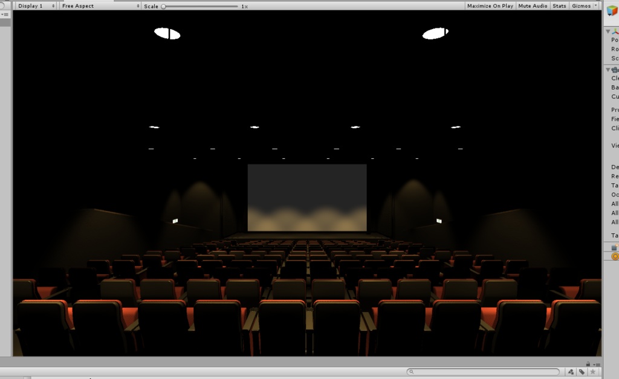Open the panel options menu icon beside the padlock
Image resolution: width=619 pixels, height=379 pixels.
(598, 364)
